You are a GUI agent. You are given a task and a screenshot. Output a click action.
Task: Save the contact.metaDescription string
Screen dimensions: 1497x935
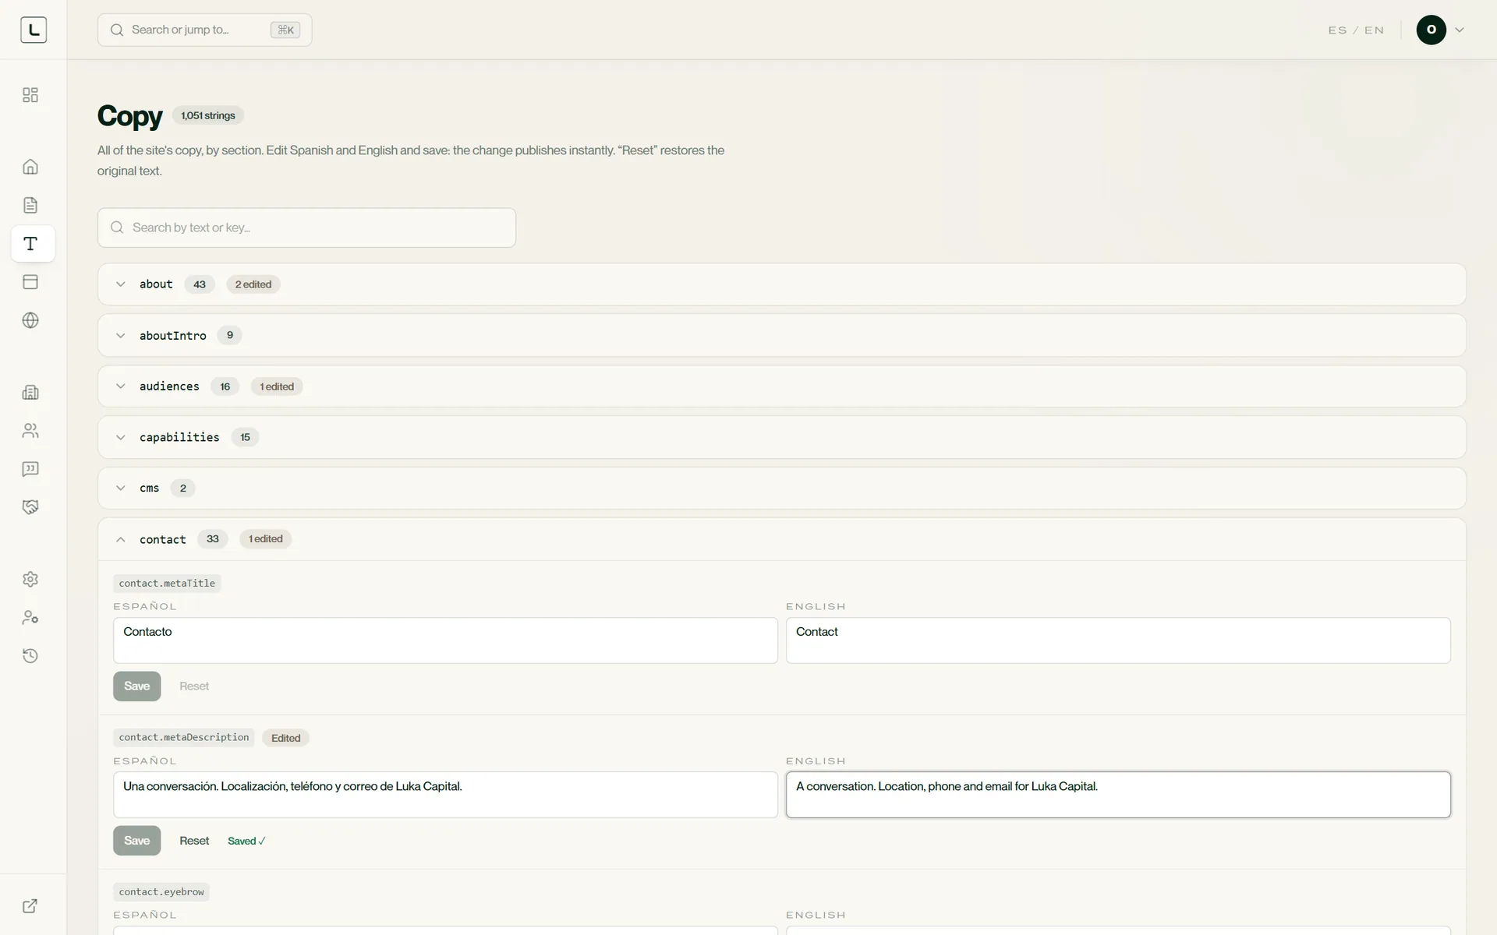[136, 841]
